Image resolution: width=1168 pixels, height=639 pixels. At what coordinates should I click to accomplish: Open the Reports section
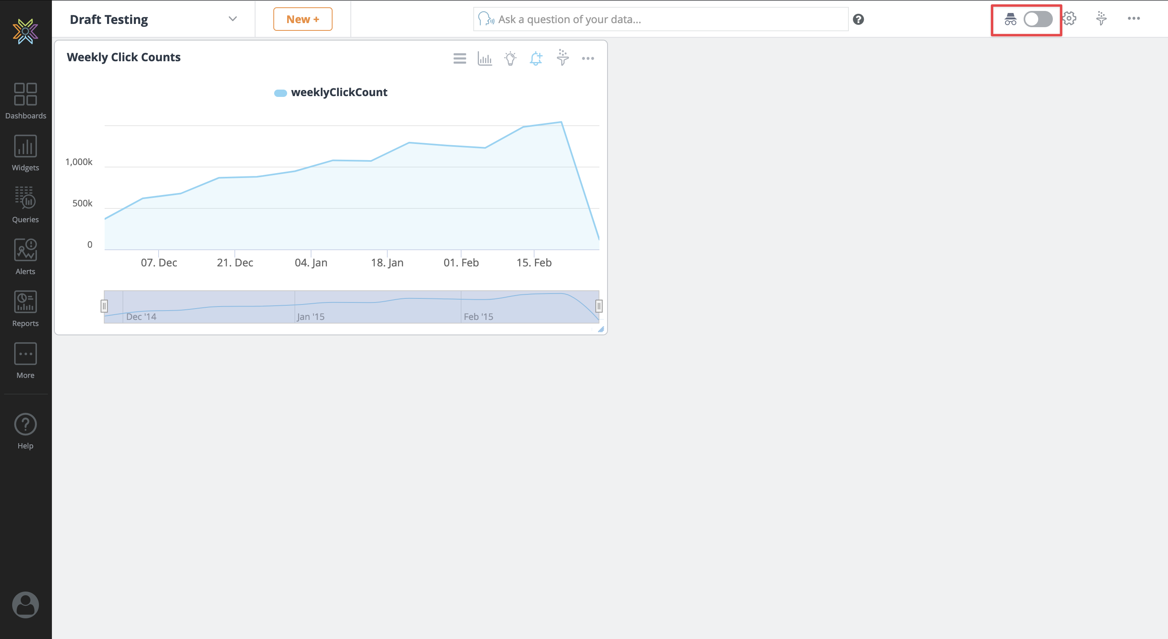click(x=26, y=309)
